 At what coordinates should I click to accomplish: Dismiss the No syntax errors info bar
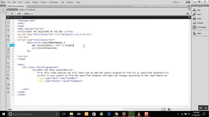point(189,17)
